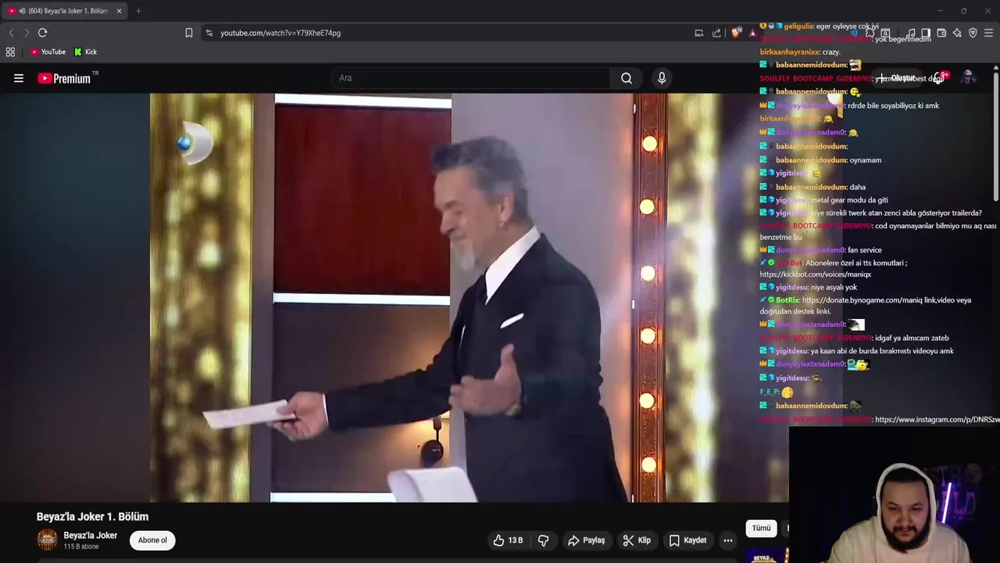This screenshot has width=1000, height=563.
Task: Open site settings icon in address bar
Action: click(x=209, y=33)
